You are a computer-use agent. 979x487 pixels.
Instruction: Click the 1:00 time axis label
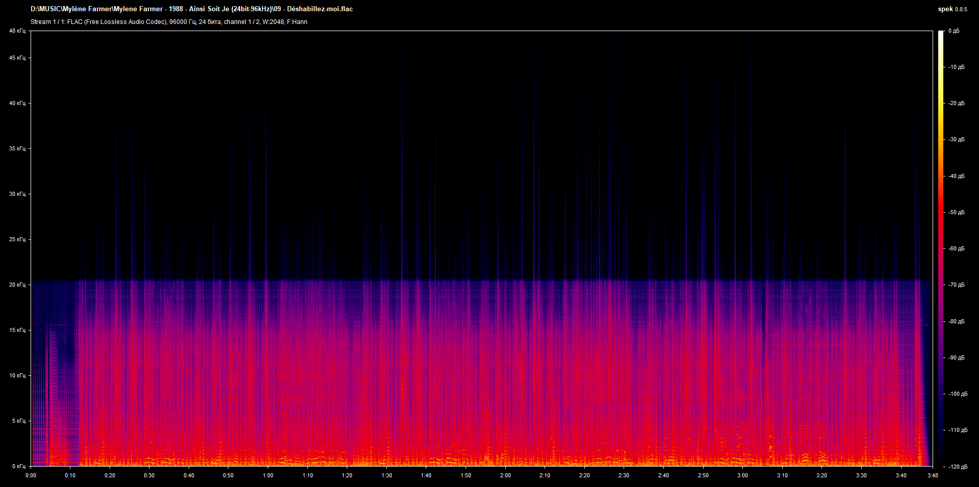tap(268, 476)
